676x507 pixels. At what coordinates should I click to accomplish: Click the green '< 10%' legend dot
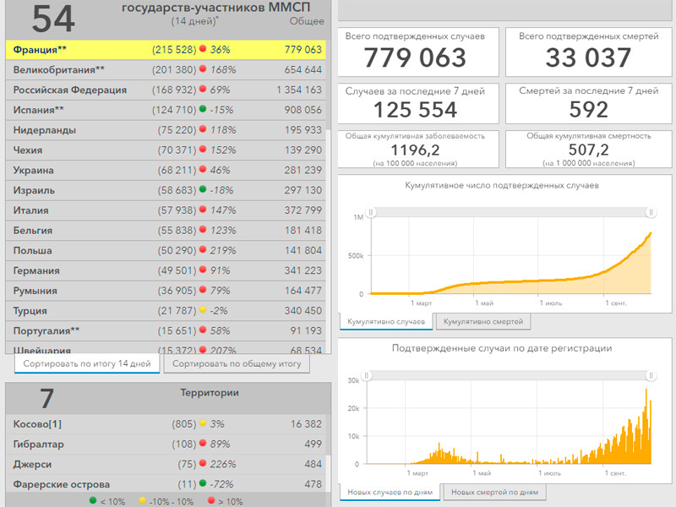92,501
